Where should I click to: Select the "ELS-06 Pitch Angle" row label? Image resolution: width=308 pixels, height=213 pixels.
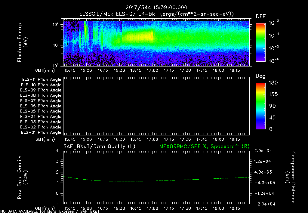click(x=41, y=106)
